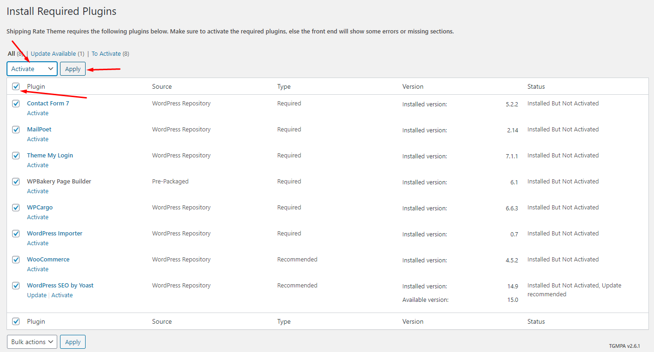
Task: Click the Recommended type for WooCommerce
Action: tap(297, 260)
